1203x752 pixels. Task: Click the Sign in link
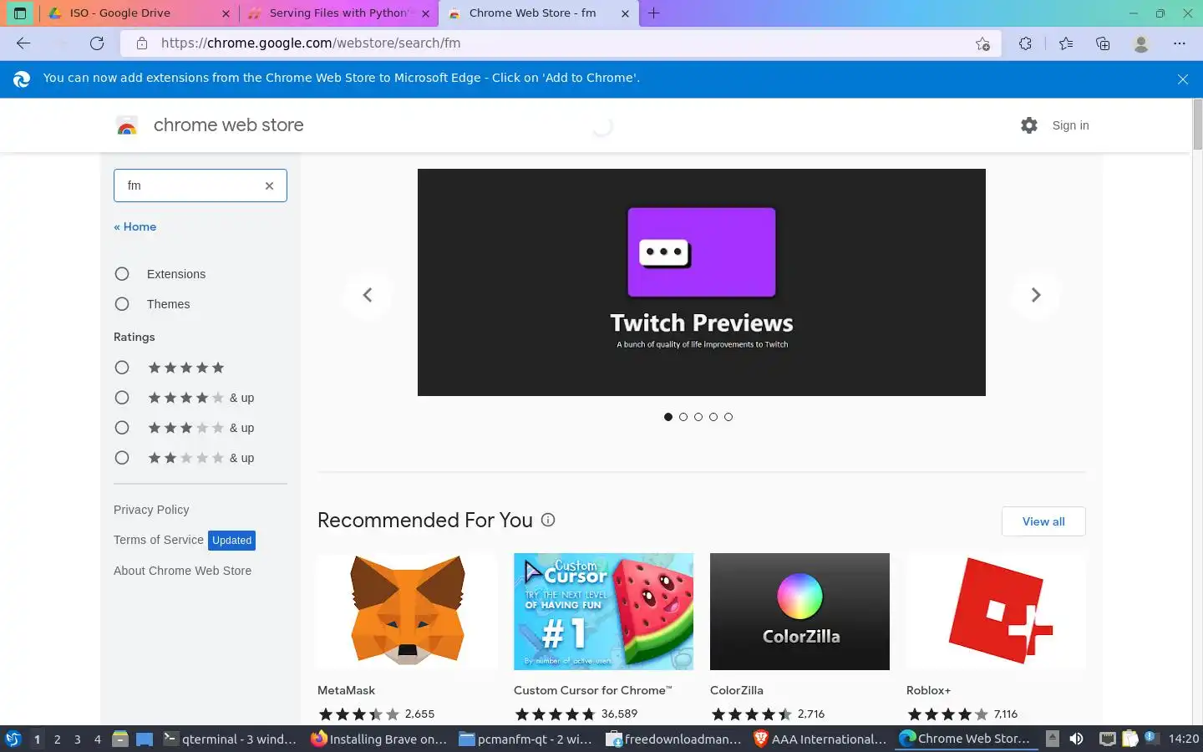[1070, 125]
